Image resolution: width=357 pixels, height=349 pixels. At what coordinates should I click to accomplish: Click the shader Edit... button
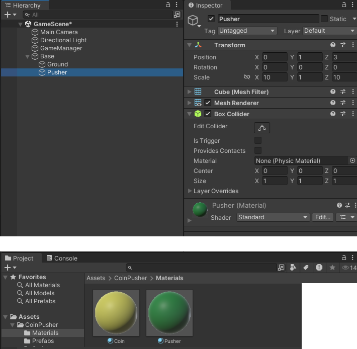[322, 217]
